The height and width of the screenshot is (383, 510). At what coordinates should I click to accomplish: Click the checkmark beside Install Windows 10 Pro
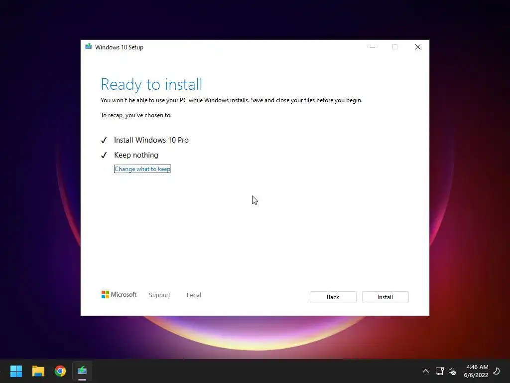click(x=104, y=140)
